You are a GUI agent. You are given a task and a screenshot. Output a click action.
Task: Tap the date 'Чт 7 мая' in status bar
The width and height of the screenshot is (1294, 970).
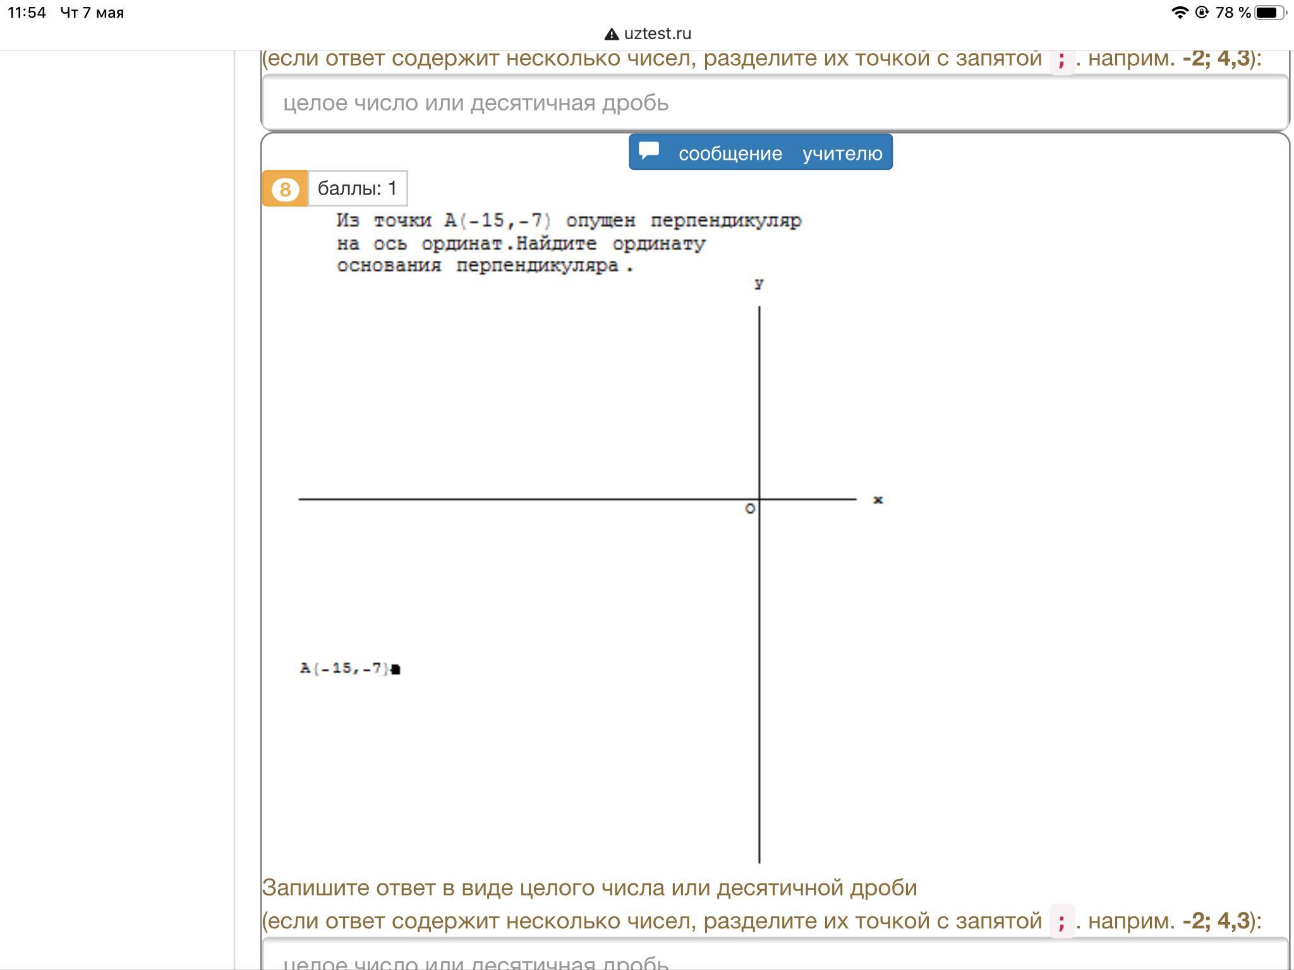tap(92, 13)
